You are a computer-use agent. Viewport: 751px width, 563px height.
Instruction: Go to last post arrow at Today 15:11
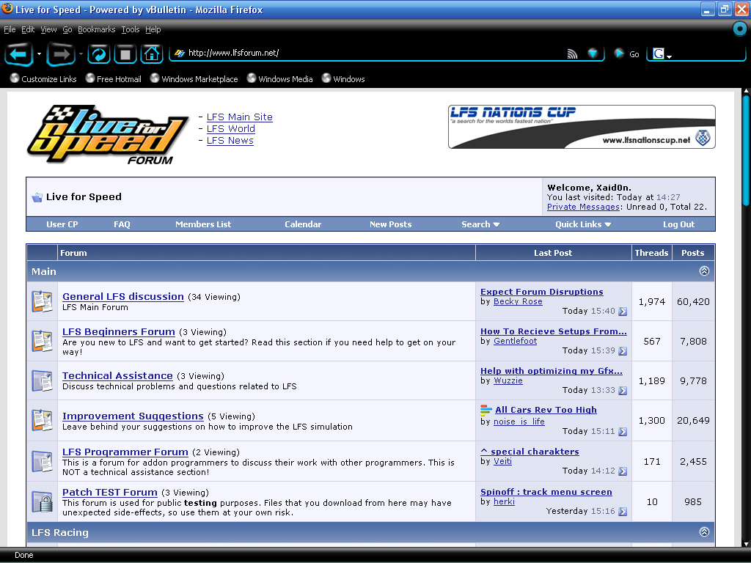coord(623,432)
